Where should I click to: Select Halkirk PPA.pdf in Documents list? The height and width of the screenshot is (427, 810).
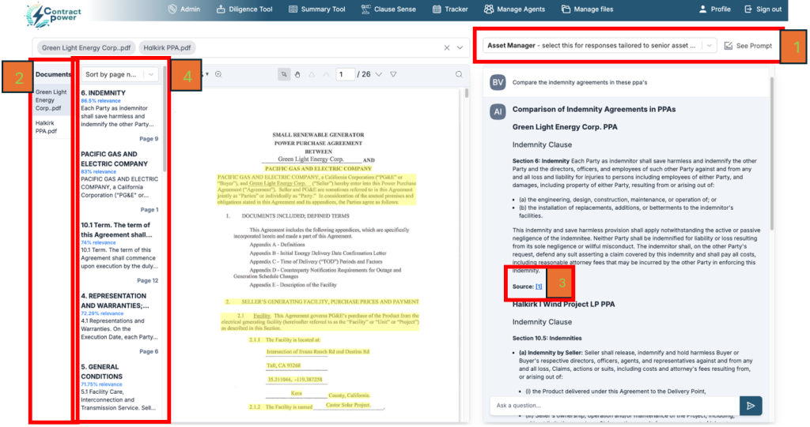46,127
